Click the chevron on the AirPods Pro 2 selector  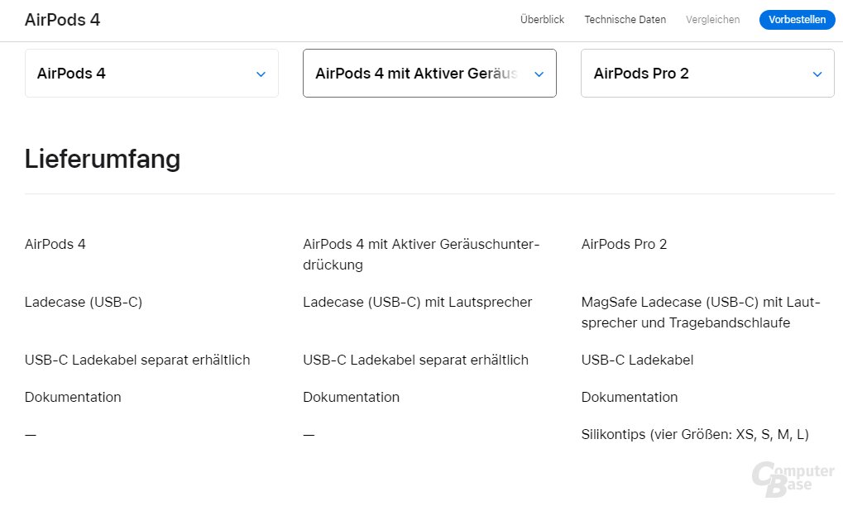[816, 74]
